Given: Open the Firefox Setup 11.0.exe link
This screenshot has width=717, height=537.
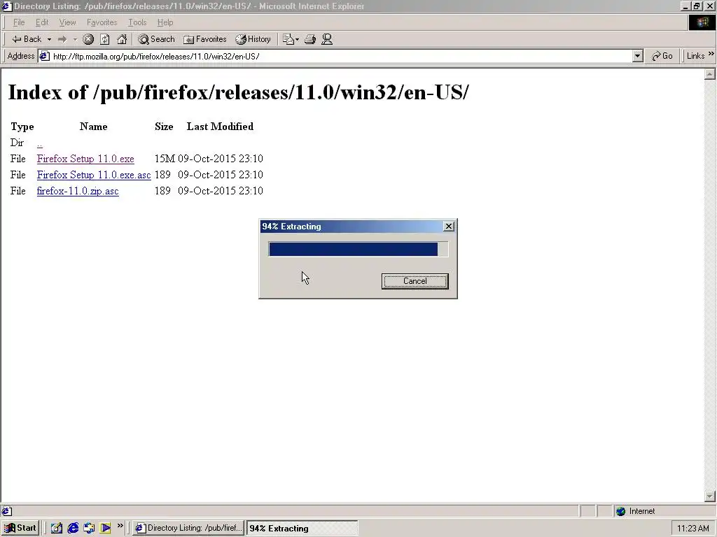Looking at the screenshot, I should pos(85,159).
